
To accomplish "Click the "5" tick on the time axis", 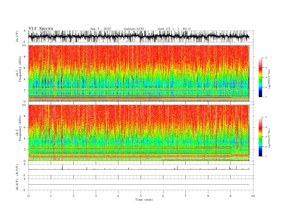I will tap(141, 196).
